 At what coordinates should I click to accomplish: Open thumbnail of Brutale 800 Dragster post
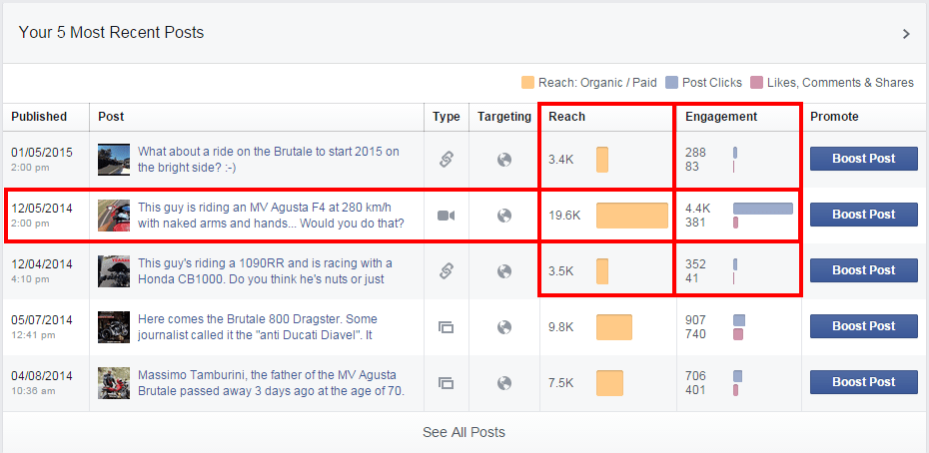[x=114, y=327]
